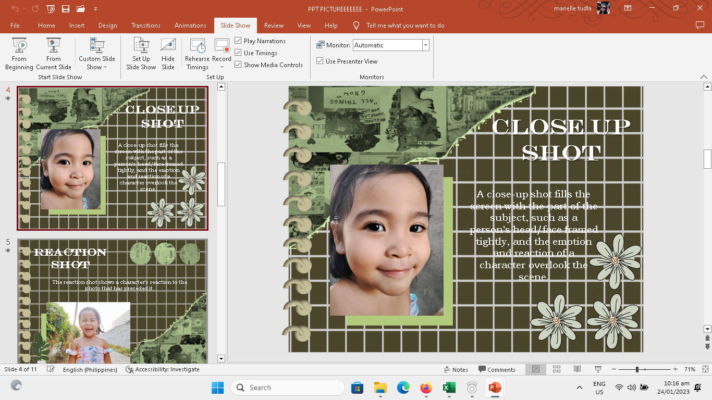The image size is (712, 400).
Task: Click the zoom slider handle
Action: [637, 369]
